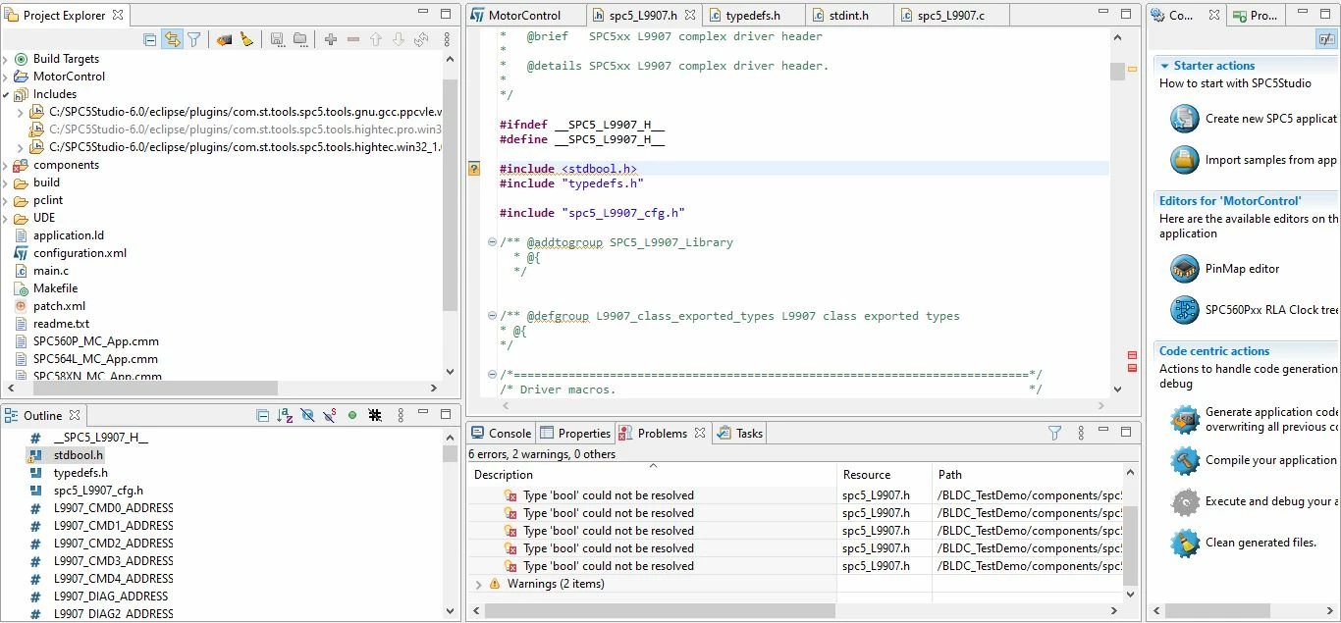
Task: Open the Console tab
Action: pyautogui.click(x=501, y=433)
